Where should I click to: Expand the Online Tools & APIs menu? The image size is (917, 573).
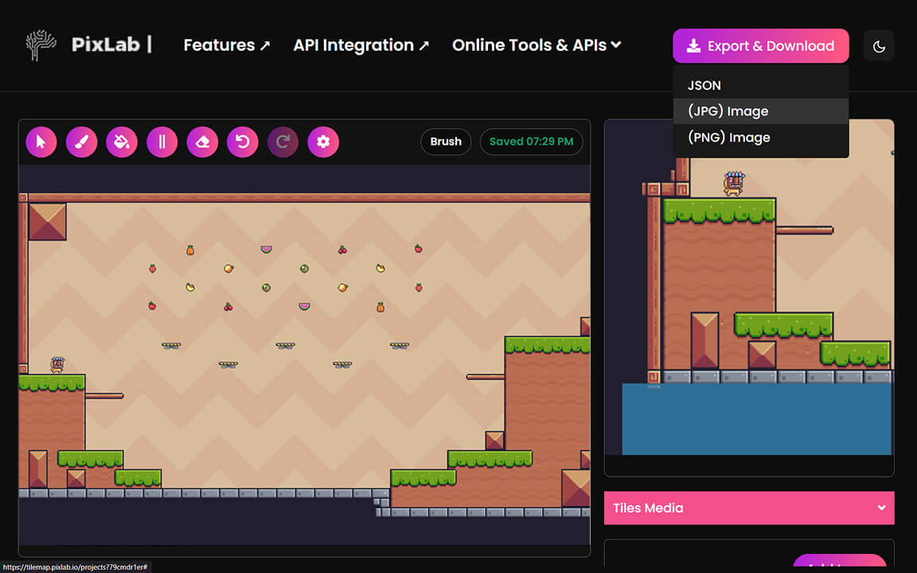tap(536, 45)
